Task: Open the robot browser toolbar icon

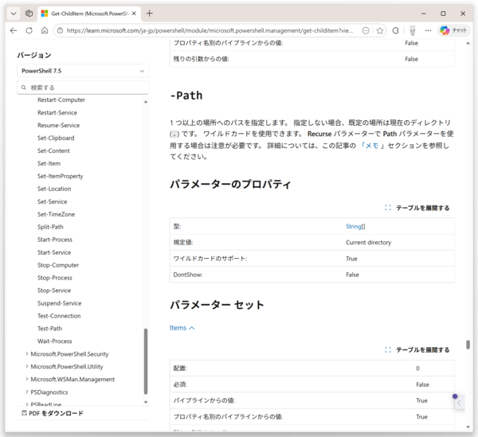Action: point(413,30)
